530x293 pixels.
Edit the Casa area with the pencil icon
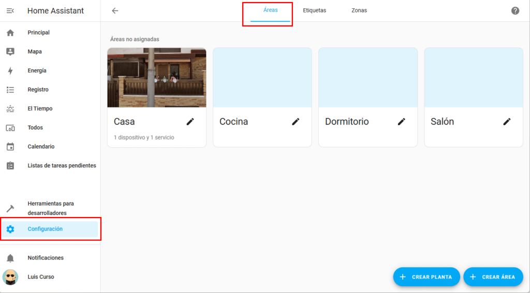coord(190,121)
